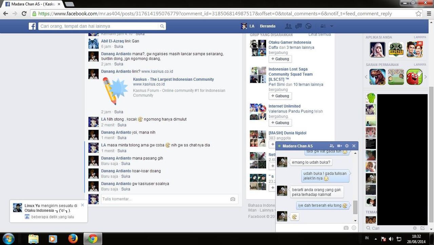Like the 'gw kaskuser soalnya' comment
This screenshot has height=245, width=434.
[126, 189]
